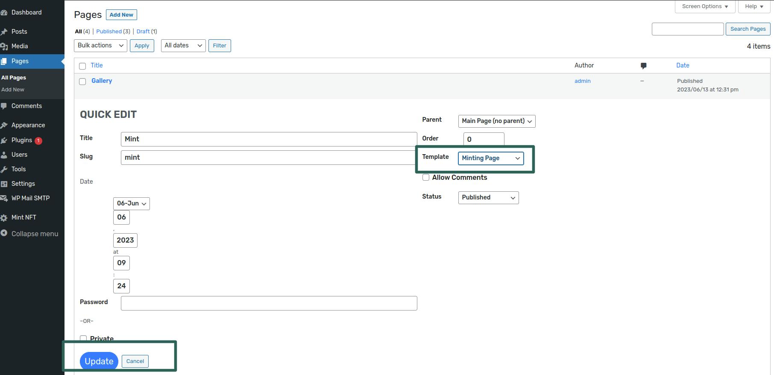The height and width of the screenshot is (375, 774).
Task: Open the All dates dropdown
Action: (183, 45)
